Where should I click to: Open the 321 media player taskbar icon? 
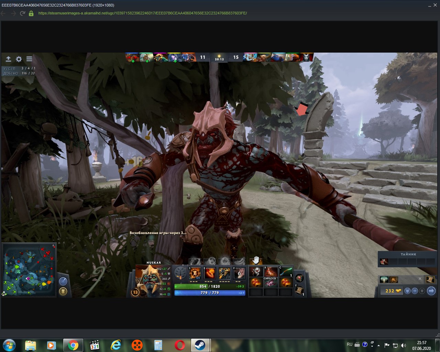pyautogui.click(x=94, y=345)
